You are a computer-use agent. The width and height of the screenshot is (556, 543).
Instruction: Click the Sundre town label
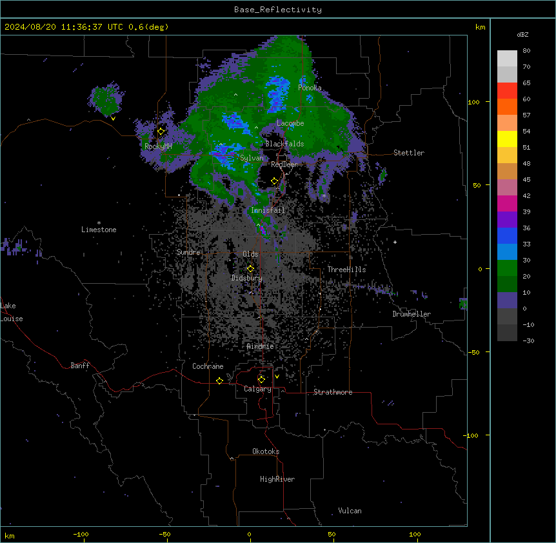(x=188, y=252)
